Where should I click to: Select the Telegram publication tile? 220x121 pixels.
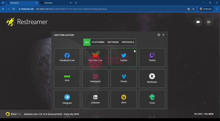pos(67,99)
